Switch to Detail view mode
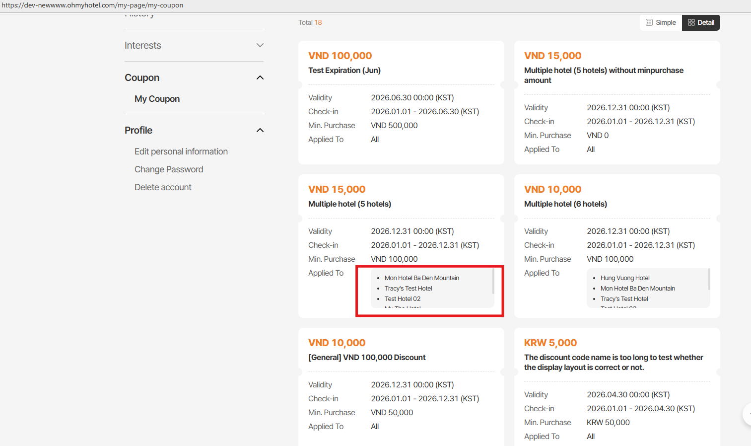Image resolution: width=751 pixels, height=446 pixels. 701,22
